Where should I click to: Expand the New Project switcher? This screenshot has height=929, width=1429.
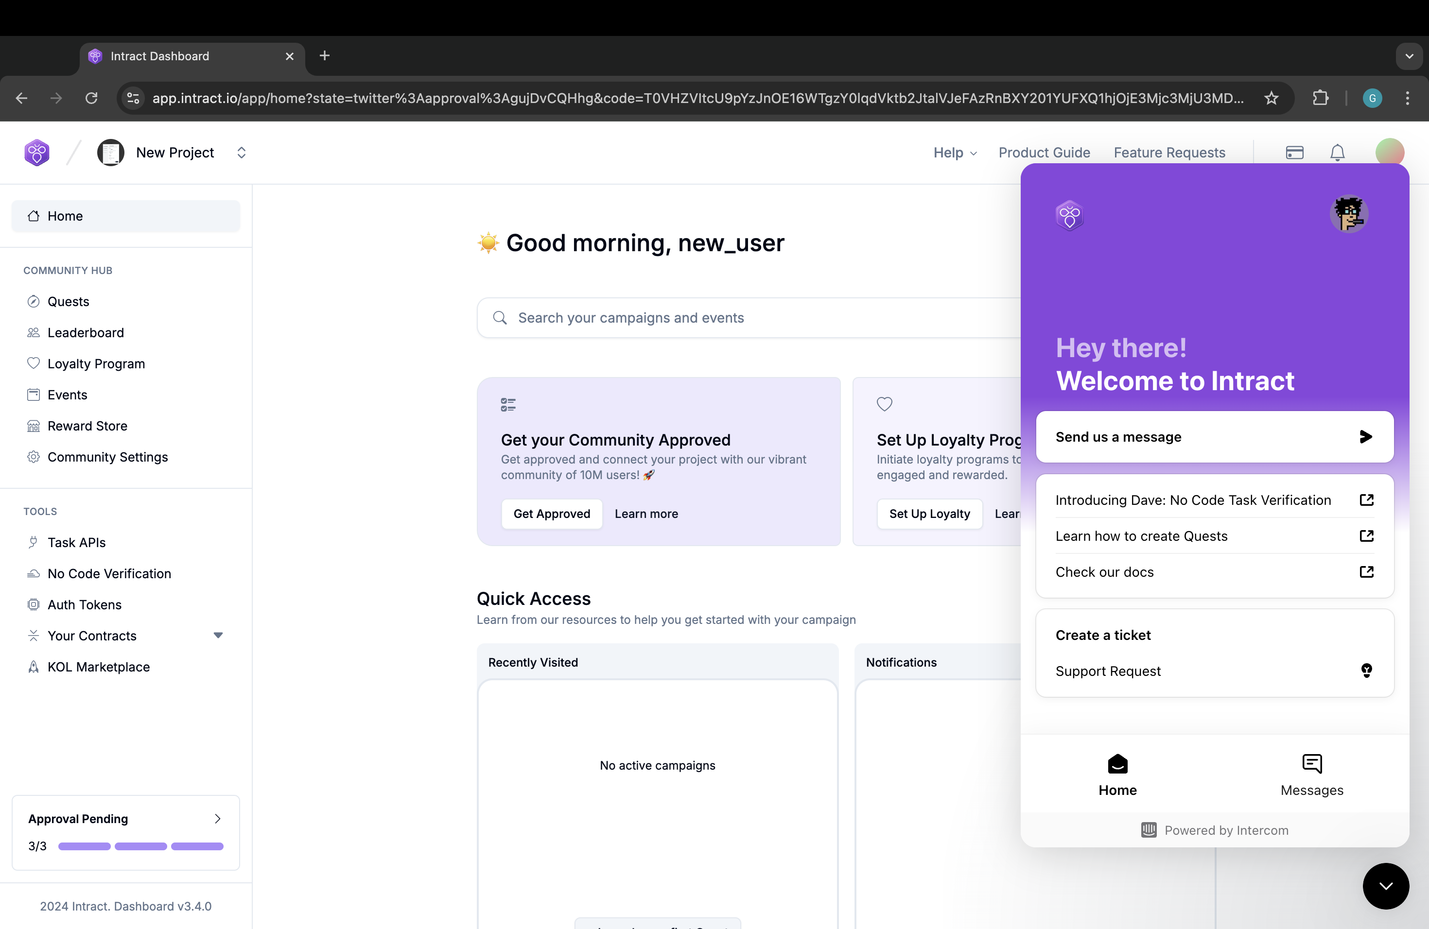(241, 153)
